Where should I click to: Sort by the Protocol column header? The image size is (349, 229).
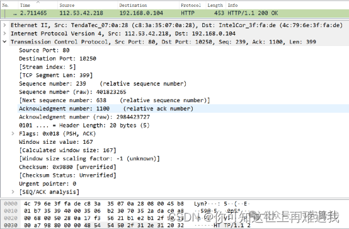191,5
